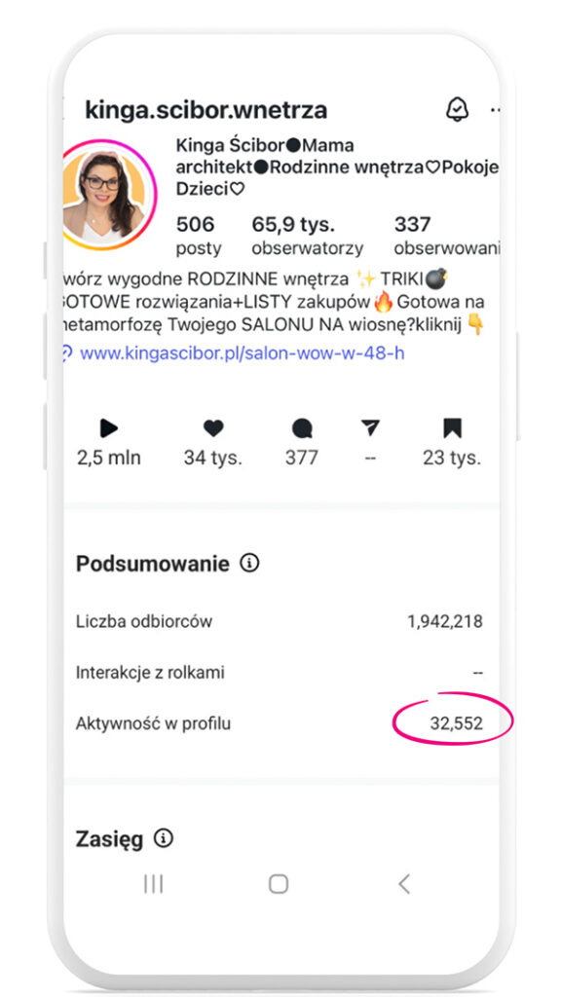Tap the Android home button
561x997 pixels.
coord(279,884)
